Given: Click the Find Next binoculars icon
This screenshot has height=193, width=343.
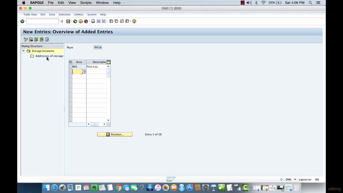Looking at the screenshot, I should pos(104,21).
